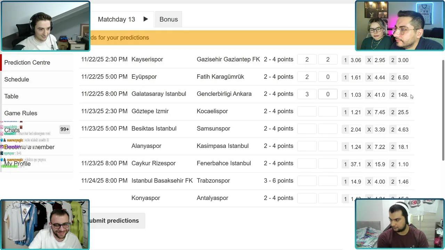Open the Table page
Screen dimensions: 445x250
click(11, 96)
